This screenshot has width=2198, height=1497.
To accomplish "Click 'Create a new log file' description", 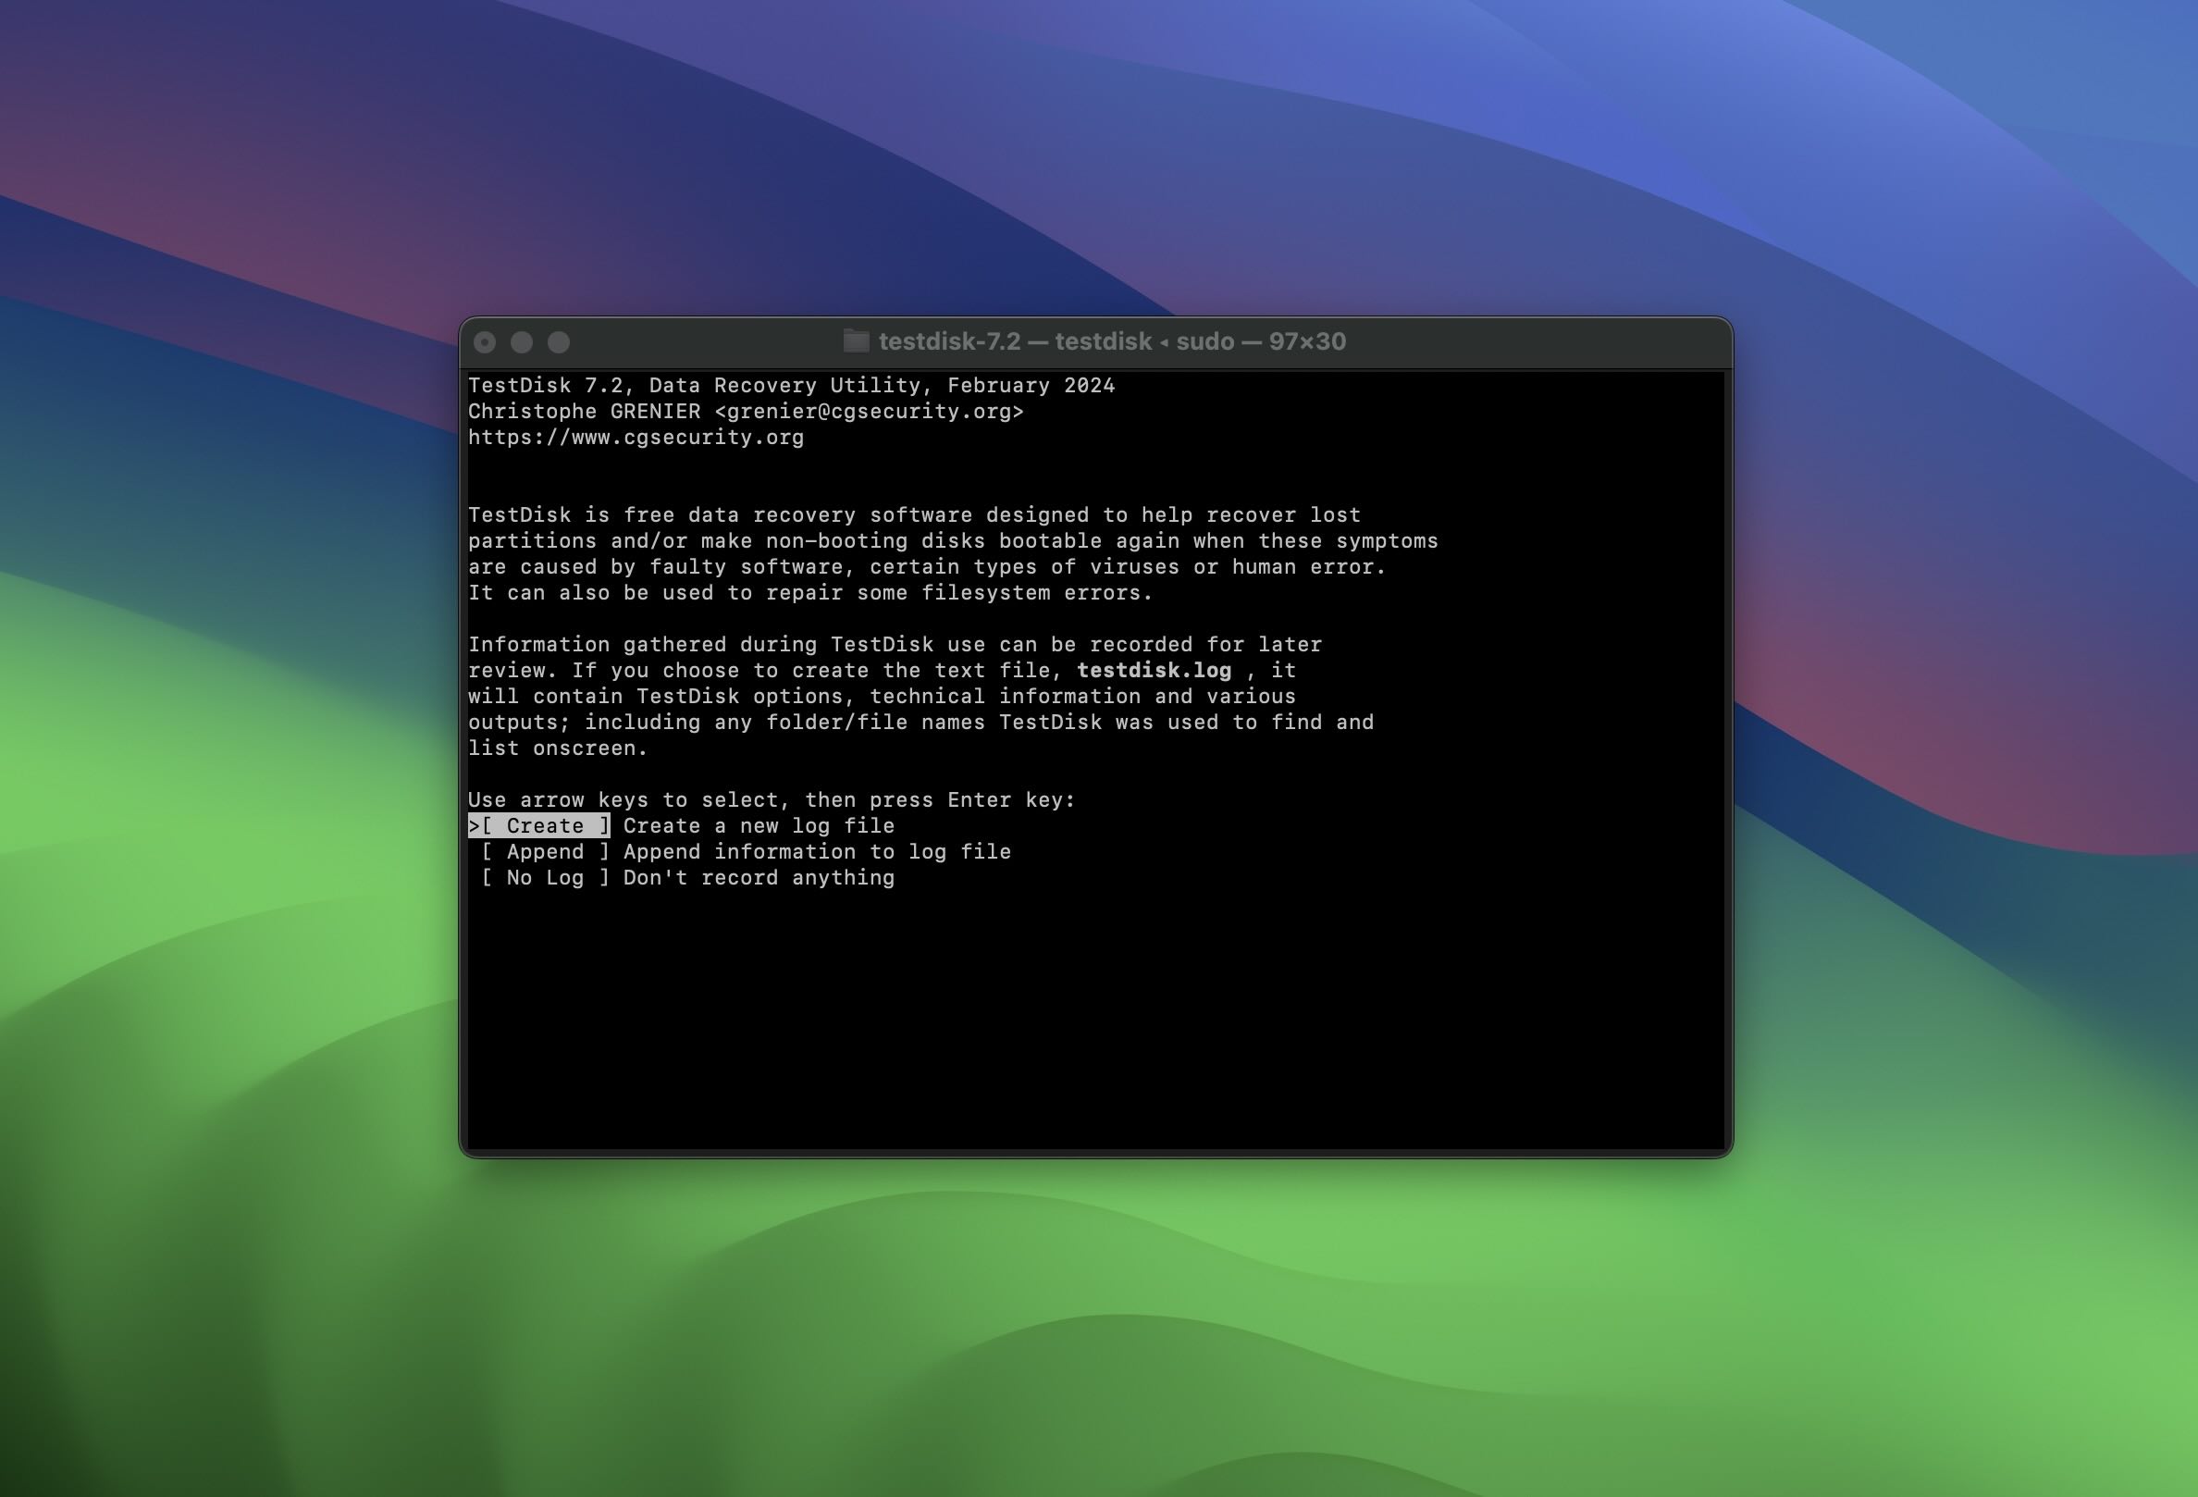I will (759, 825).
